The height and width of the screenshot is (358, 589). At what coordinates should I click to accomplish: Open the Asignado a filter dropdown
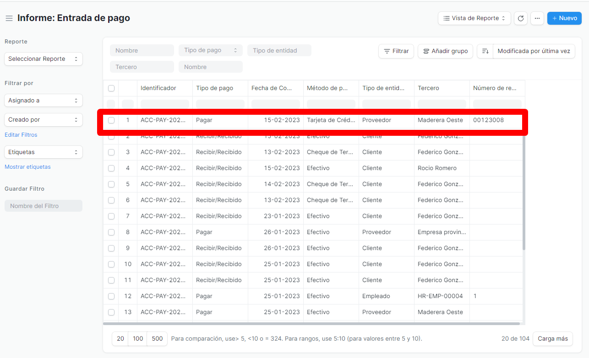44,101
